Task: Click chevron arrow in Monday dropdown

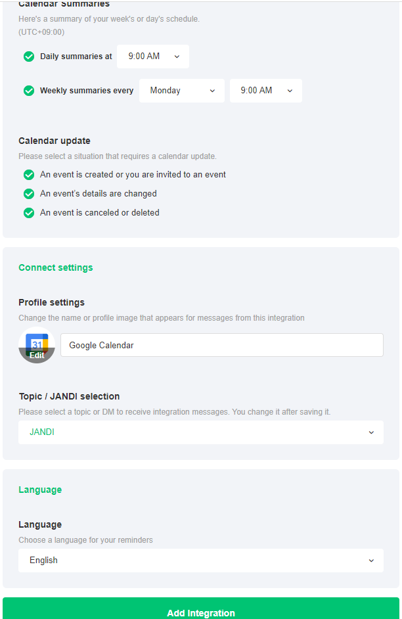Action: (212, 91)
